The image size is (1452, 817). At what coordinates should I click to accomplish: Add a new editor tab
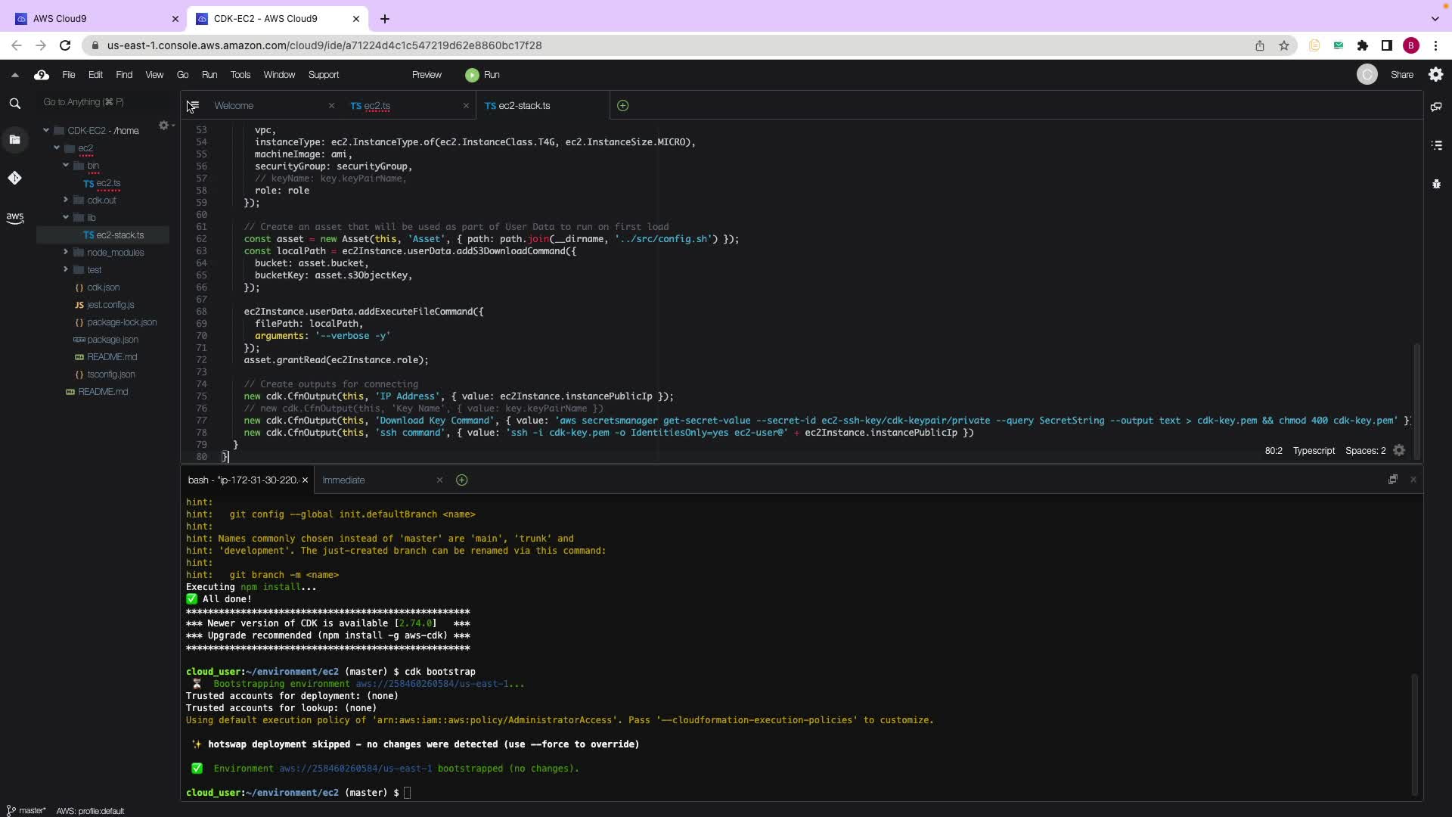(622, 106)
